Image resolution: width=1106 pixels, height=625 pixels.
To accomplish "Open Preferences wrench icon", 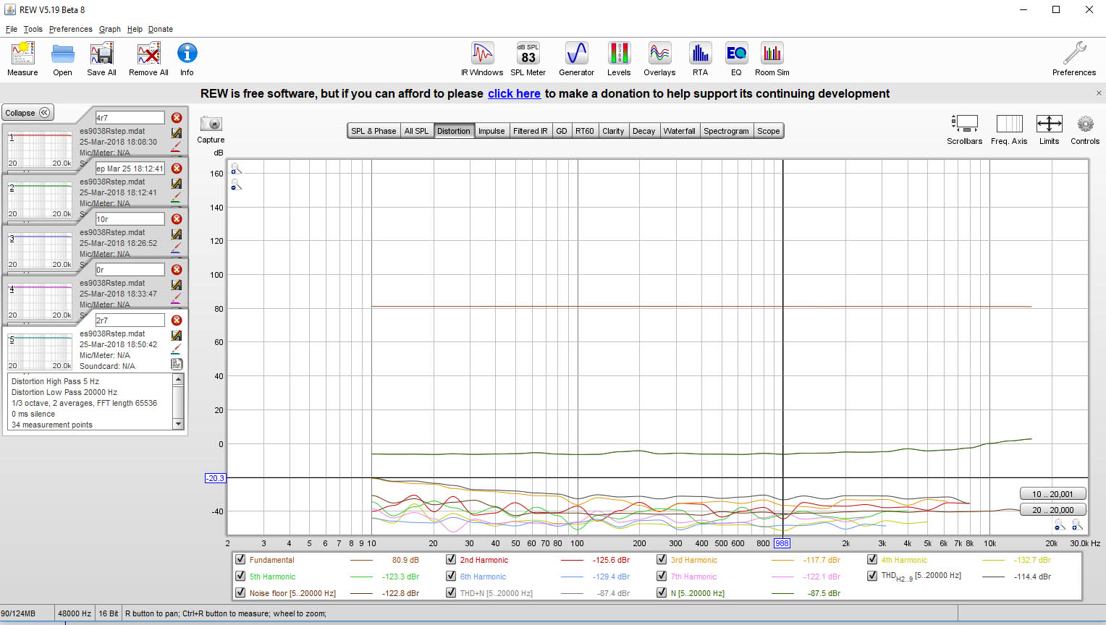I will 1074,54.
